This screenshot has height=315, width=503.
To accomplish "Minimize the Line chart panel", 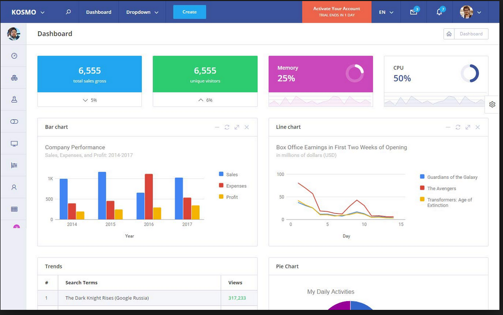I will pos(448,127).
